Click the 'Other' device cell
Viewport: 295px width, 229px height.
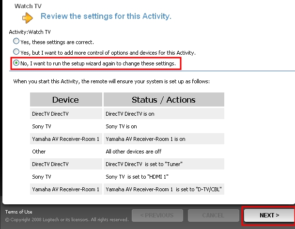pyautogui.click(x=66, y=152)
